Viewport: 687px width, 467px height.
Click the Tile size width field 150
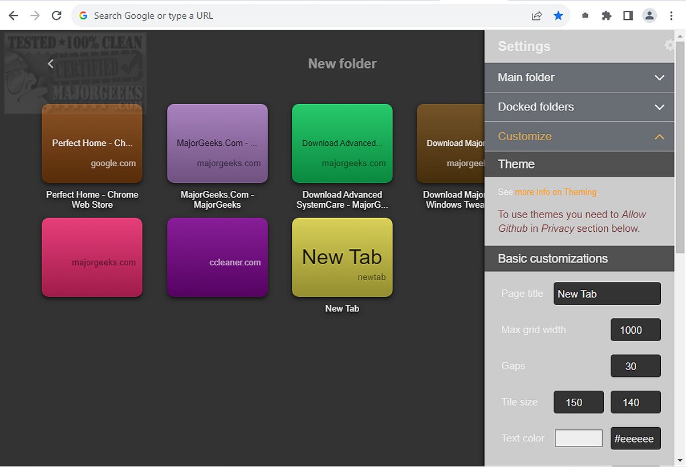pyautogui.click(x=579, y=402)
